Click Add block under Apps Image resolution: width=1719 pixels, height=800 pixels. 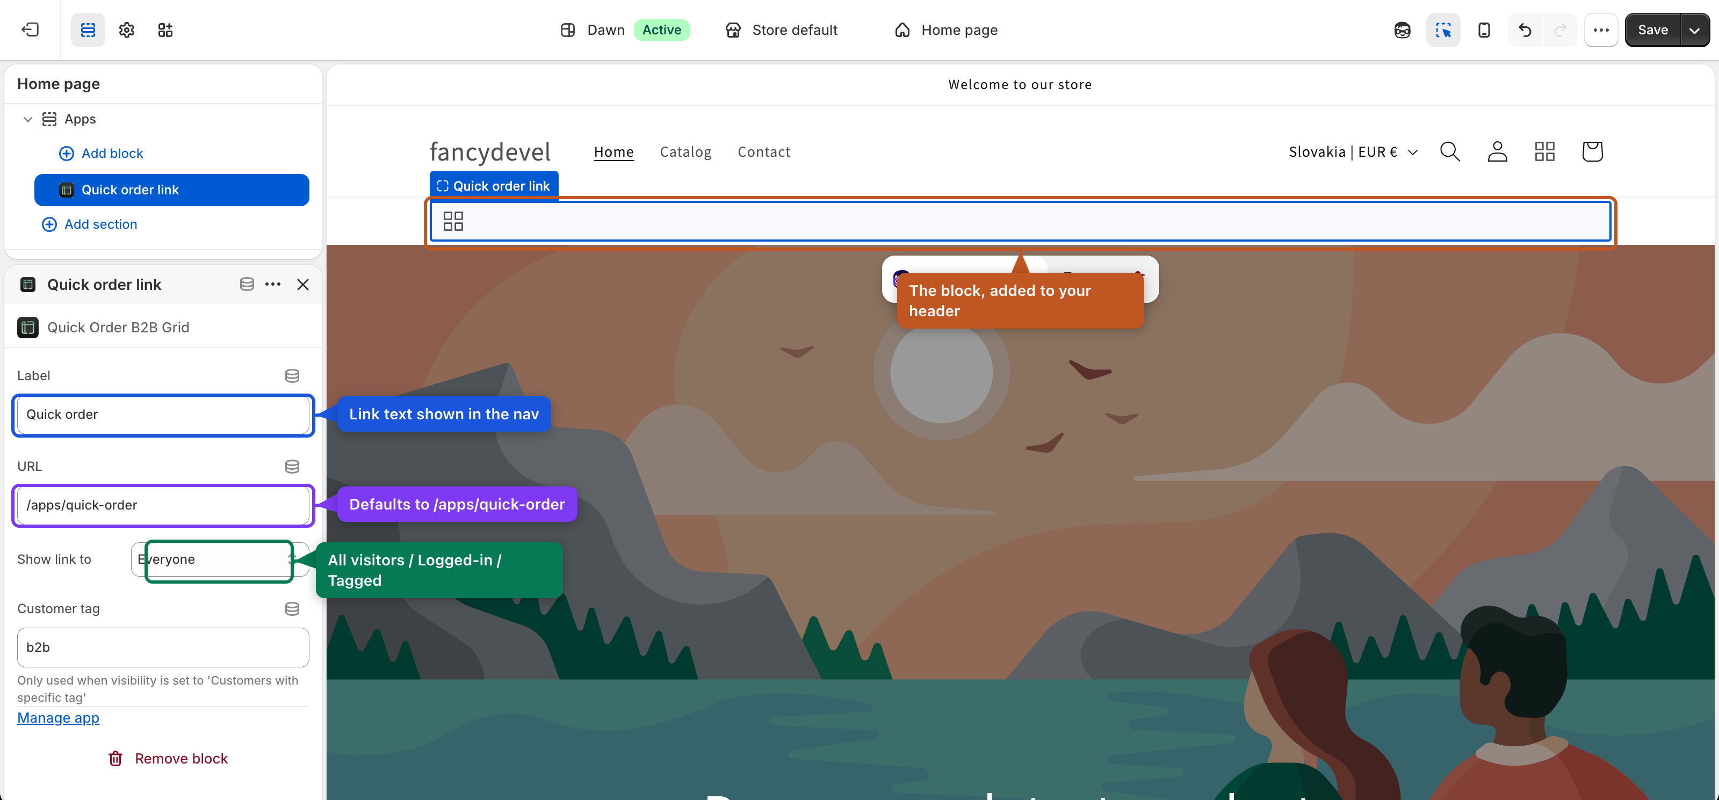pos(102,154)
